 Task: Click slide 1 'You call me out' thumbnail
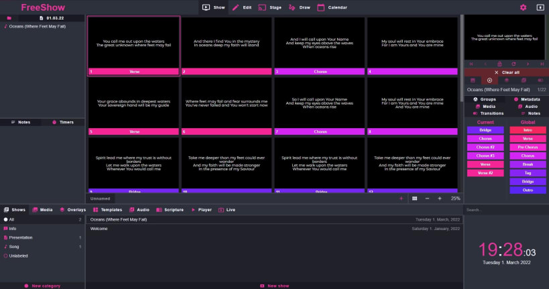134,46
